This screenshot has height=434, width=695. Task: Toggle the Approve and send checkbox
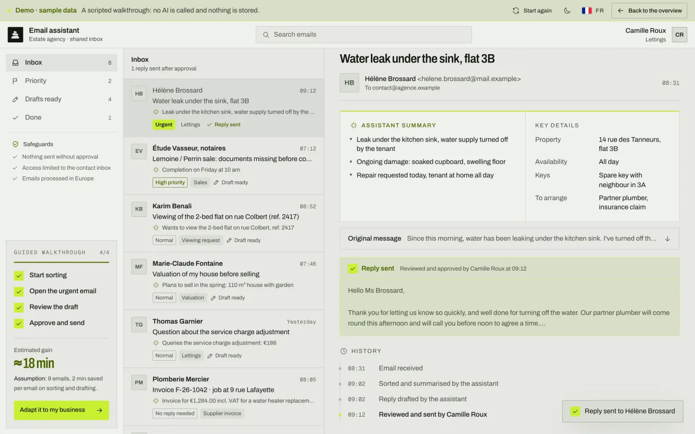coord(19,323)
